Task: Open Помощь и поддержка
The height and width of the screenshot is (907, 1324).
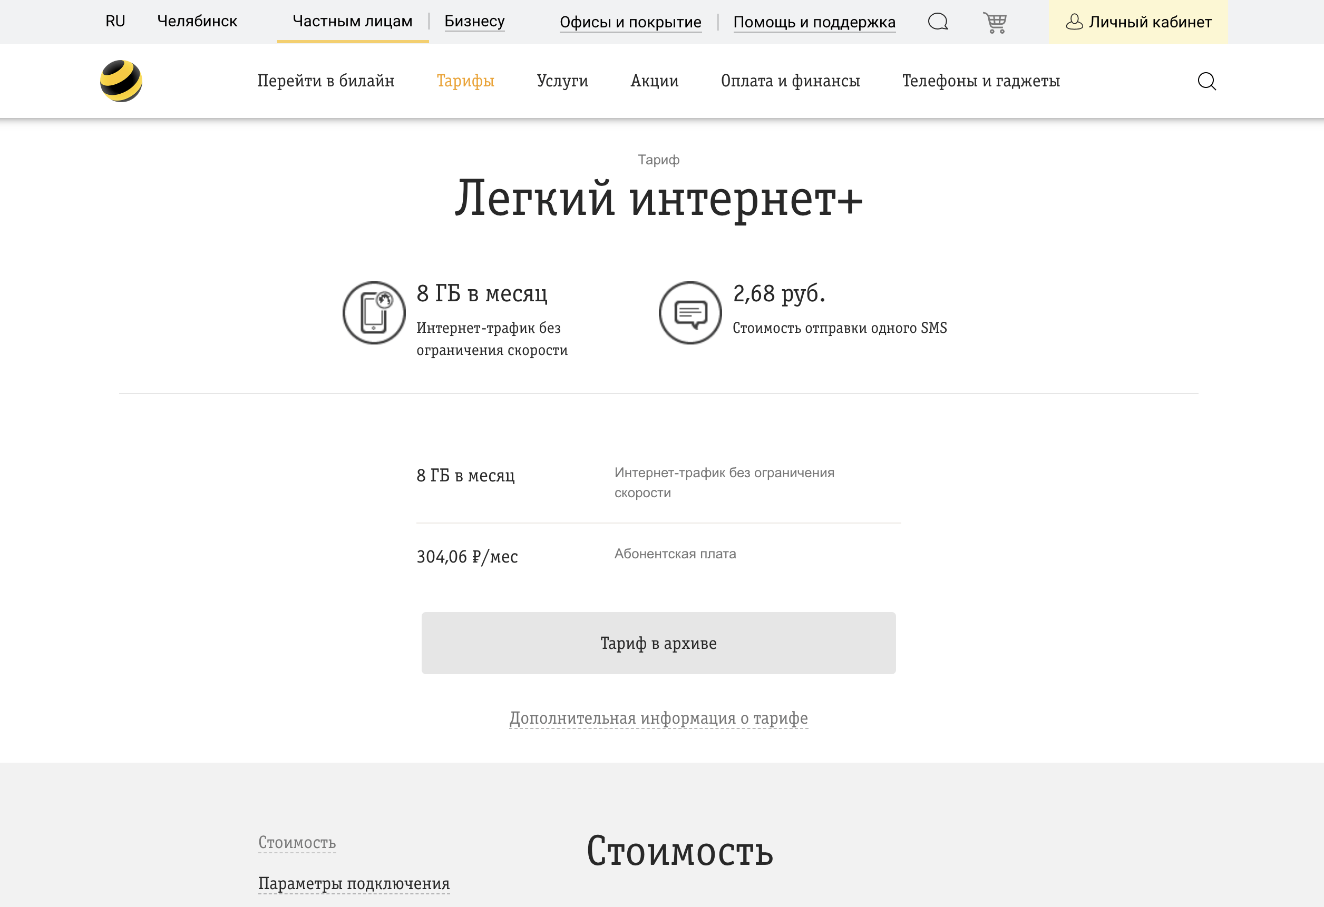Action: [x=815, y=22]
